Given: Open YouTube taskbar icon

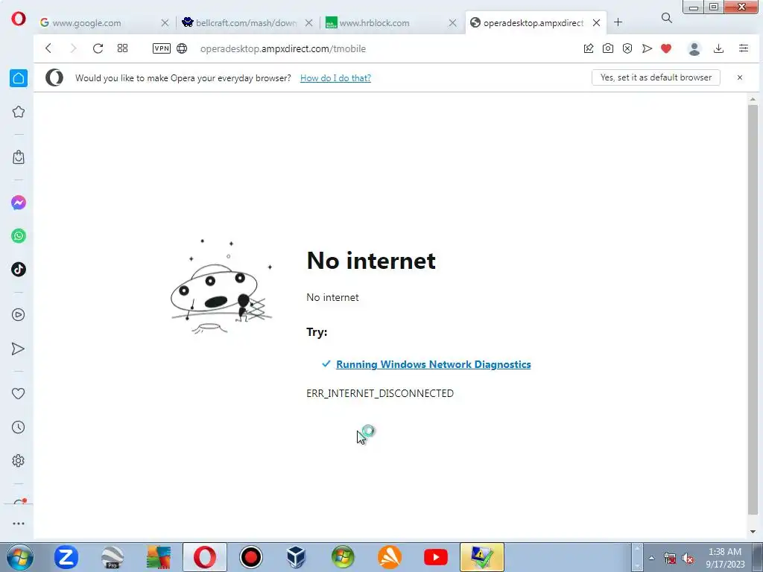Looking at the screenshot, I should [x=435, y=557].
